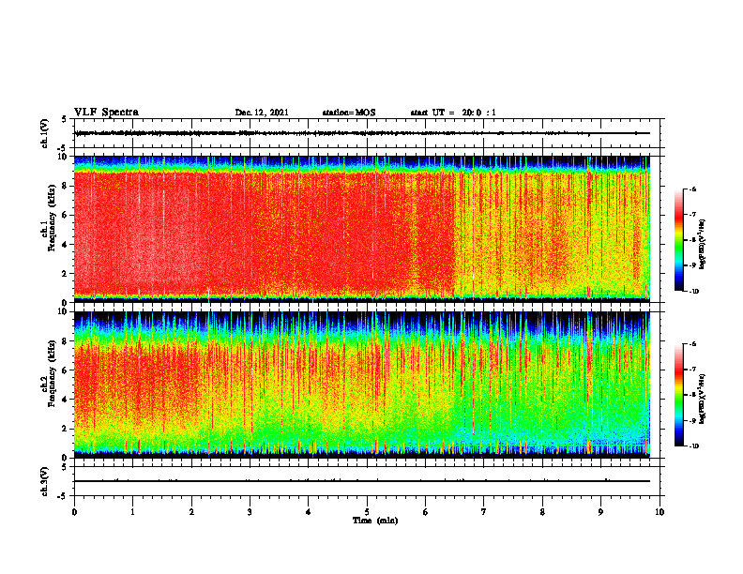This screenshot has height=574, width=743.
Task: Click the time axis tick label "4"
Action: coord(309,512)
